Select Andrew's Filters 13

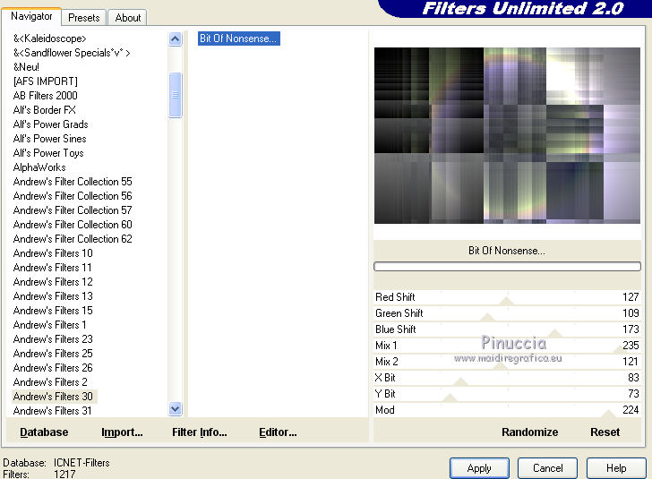[x=53, y=296]
